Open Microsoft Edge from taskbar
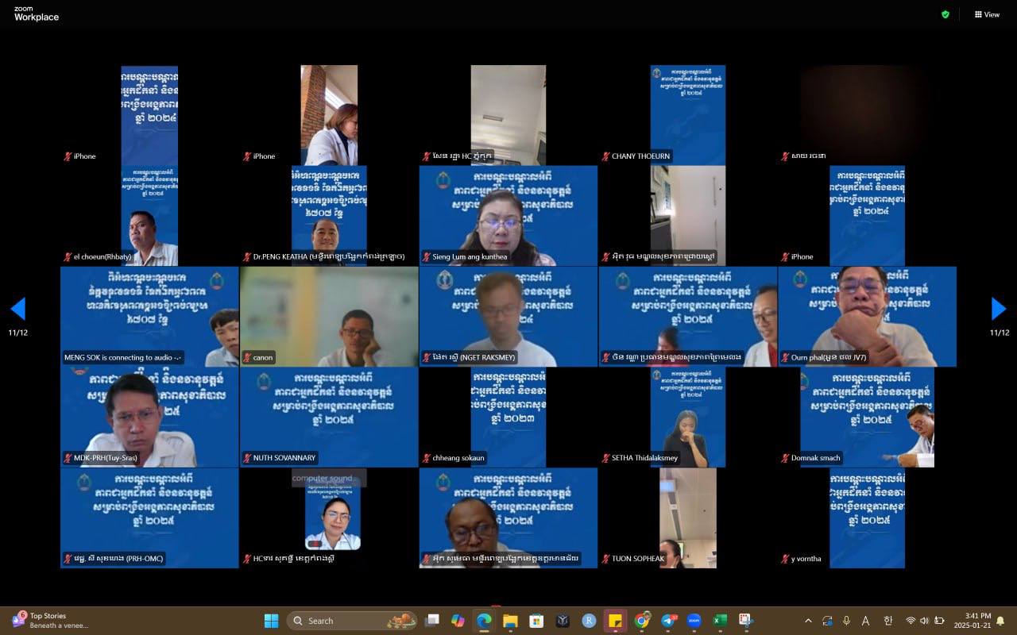1017x635 pixels. pyautogui.click(x=484, y=621)
